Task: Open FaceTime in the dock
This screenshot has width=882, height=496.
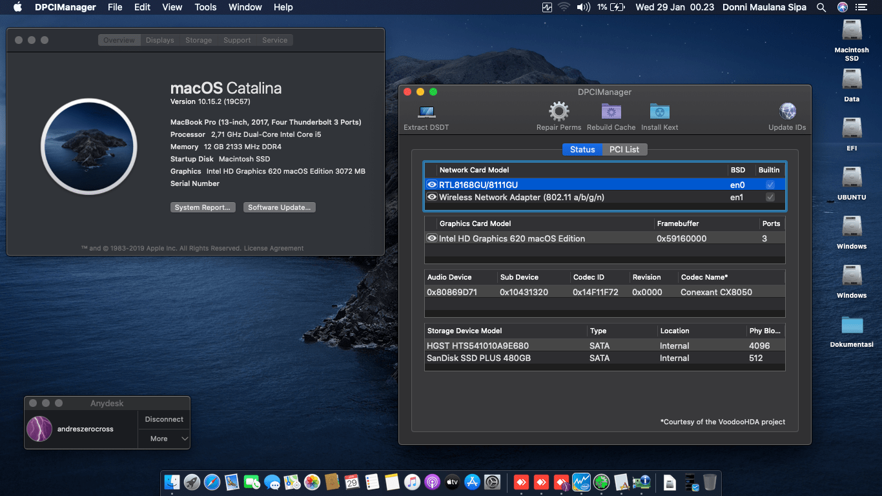Action: [252, 482]
